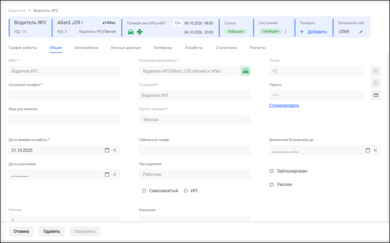Expand the Группа экипажа dropdown
The width and height of the screenshot is (390, 243).
pos(195,120)
